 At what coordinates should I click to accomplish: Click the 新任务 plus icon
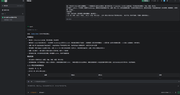[3, 6]
